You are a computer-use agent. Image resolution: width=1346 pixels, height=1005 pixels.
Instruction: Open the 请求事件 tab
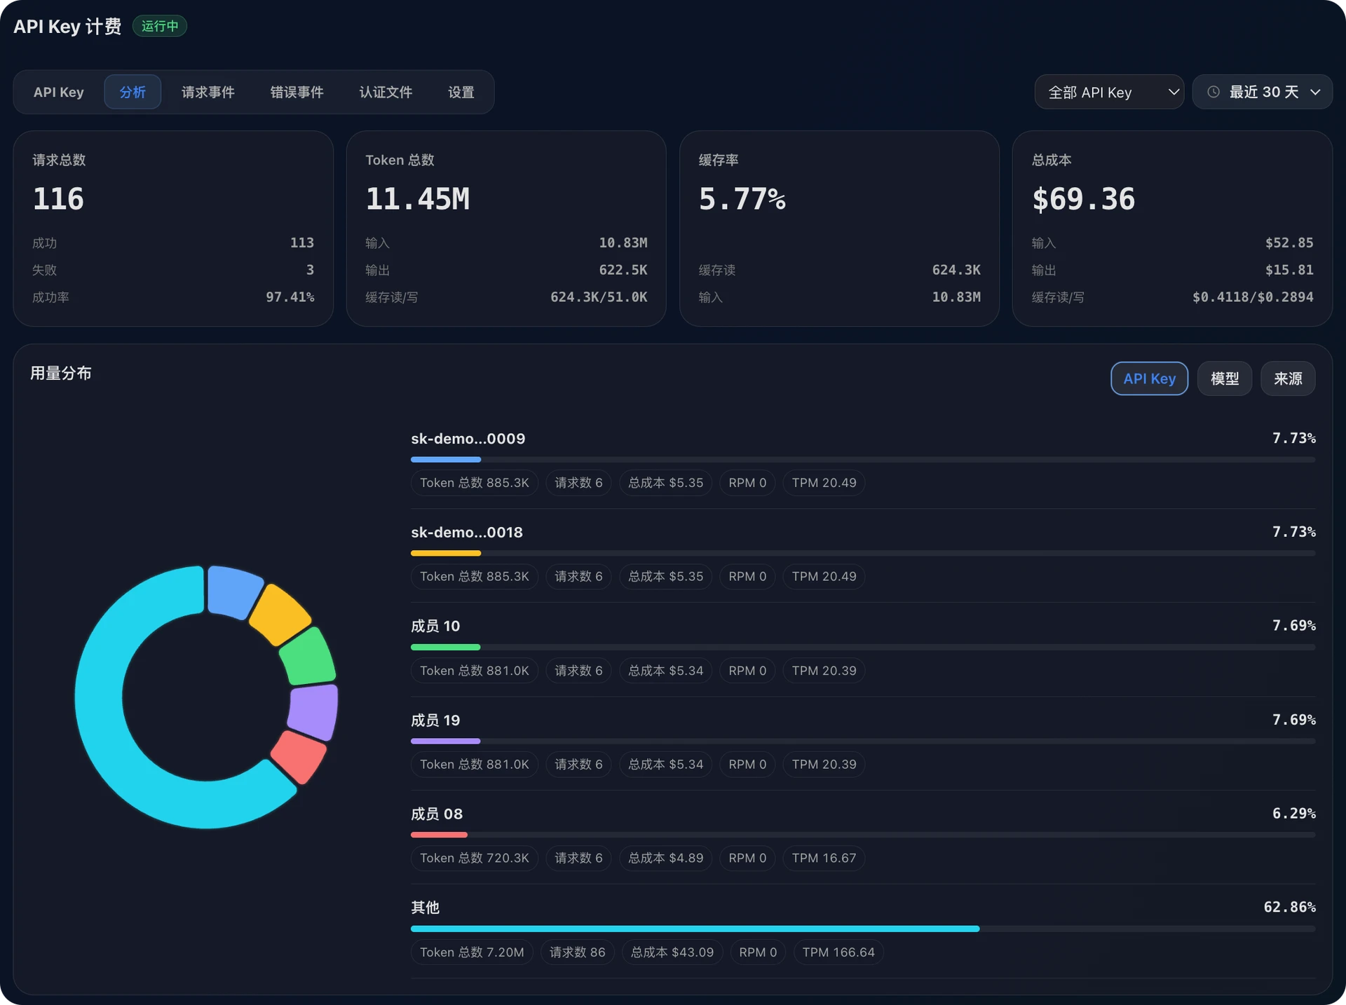tap(208, 92)
